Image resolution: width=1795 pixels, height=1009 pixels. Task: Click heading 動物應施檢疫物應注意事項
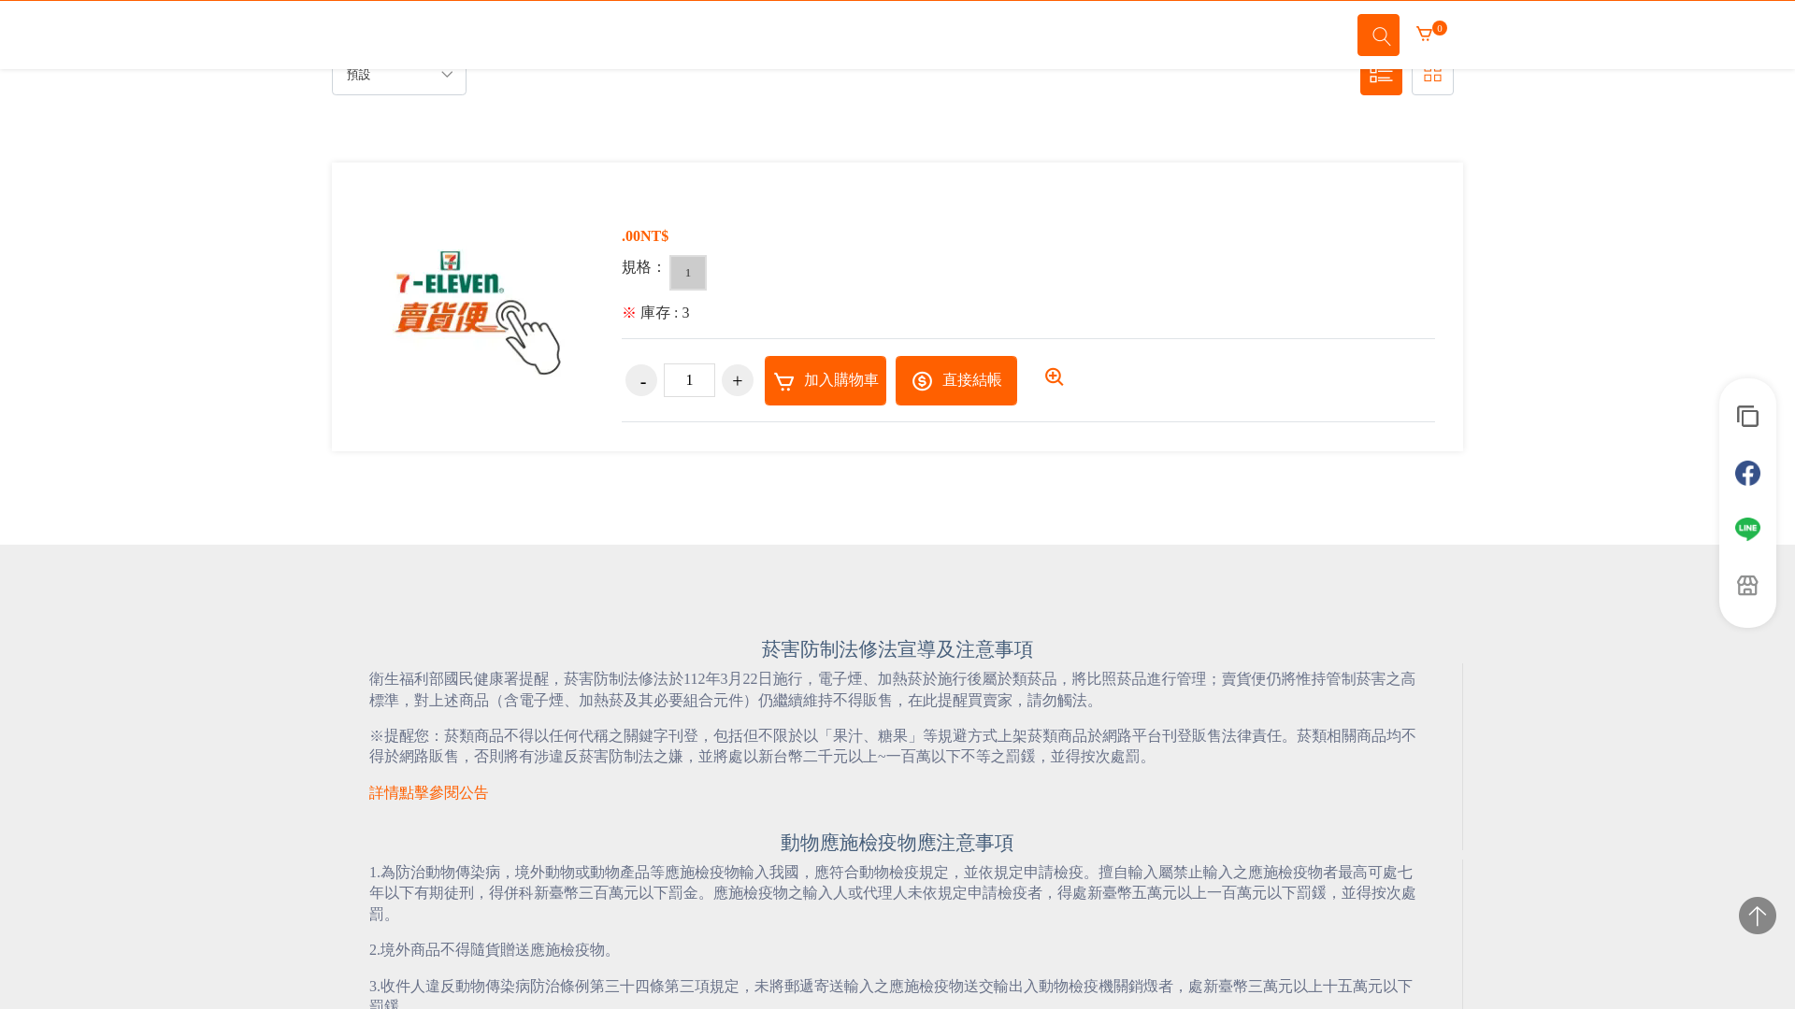(x=897, y=843)
